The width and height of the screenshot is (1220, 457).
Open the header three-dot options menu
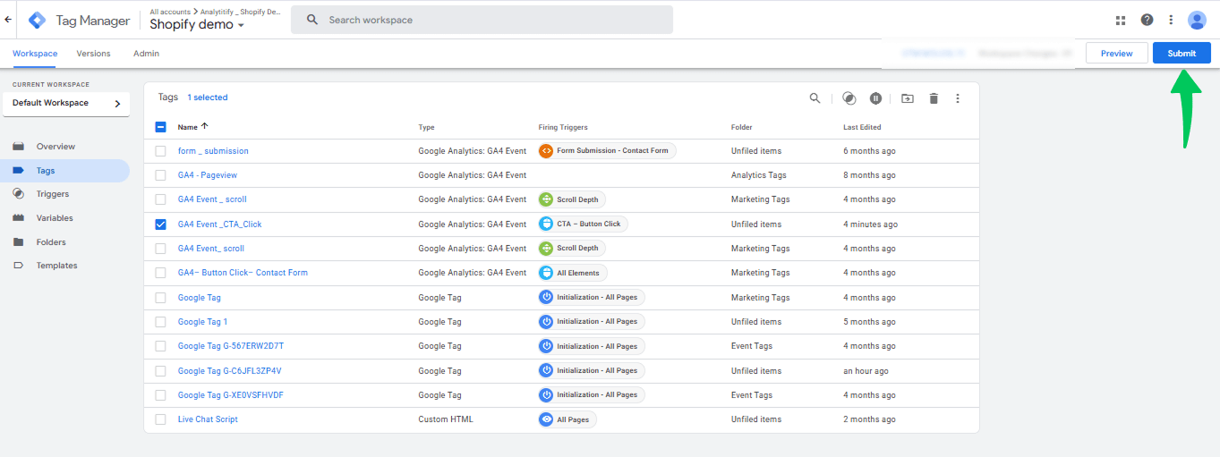pyautogui.click(x=1171, y=20)
